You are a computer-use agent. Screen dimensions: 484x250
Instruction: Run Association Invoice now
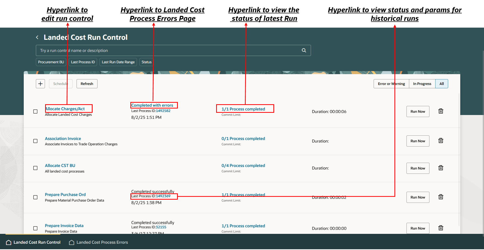[x=418, y=141]
